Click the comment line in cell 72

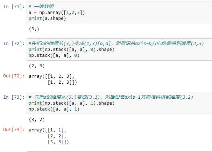click(115, 44)
